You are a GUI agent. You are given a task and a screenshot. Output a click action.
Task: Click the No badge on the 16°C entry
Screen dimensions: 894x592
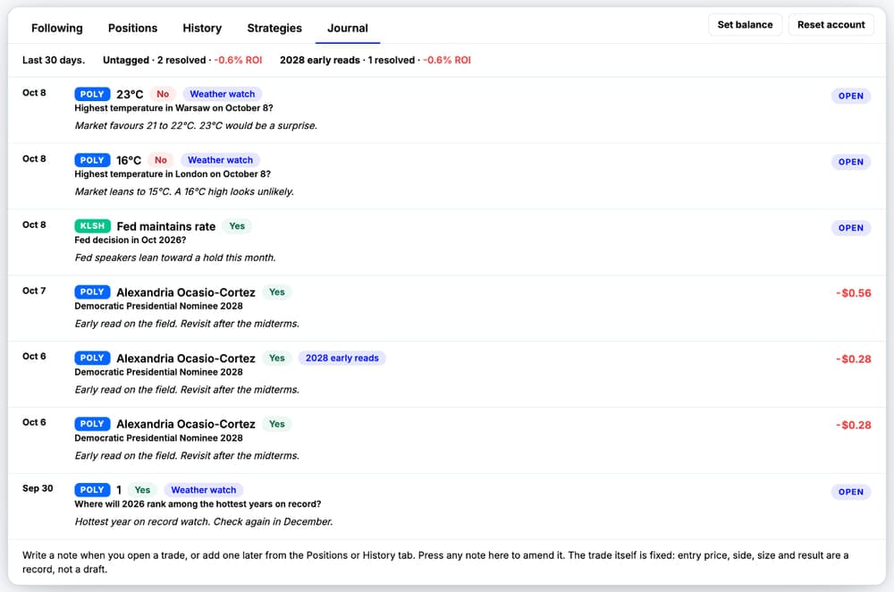click(x=161, y=160)
